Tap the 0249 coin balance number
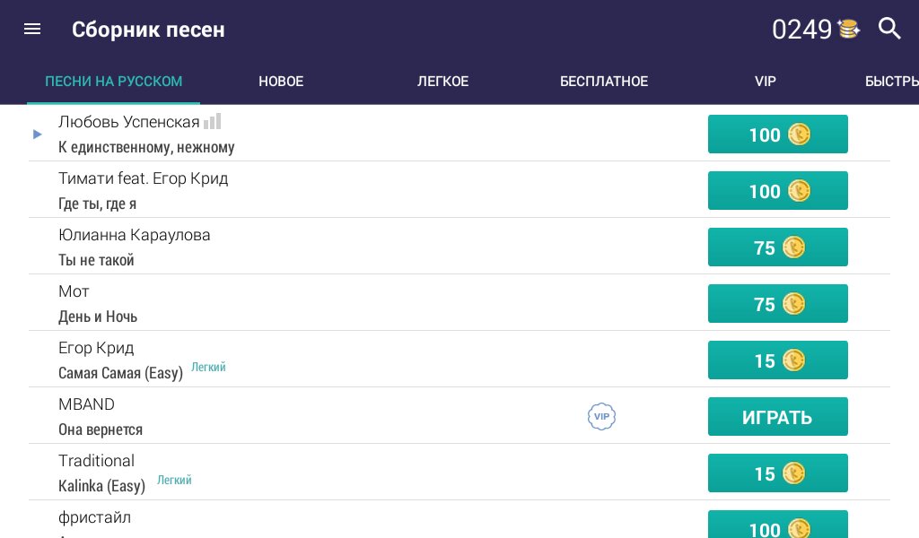This screenshot has height=538, width=919. (x=801, y=30)
